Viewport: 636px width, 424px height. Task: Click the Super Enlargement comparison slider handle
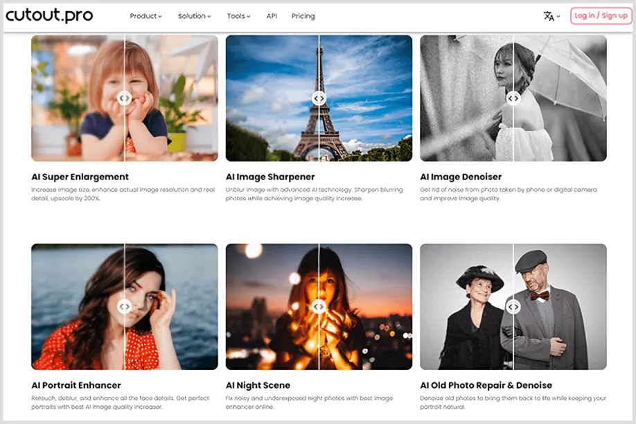(x=124, y=98)
